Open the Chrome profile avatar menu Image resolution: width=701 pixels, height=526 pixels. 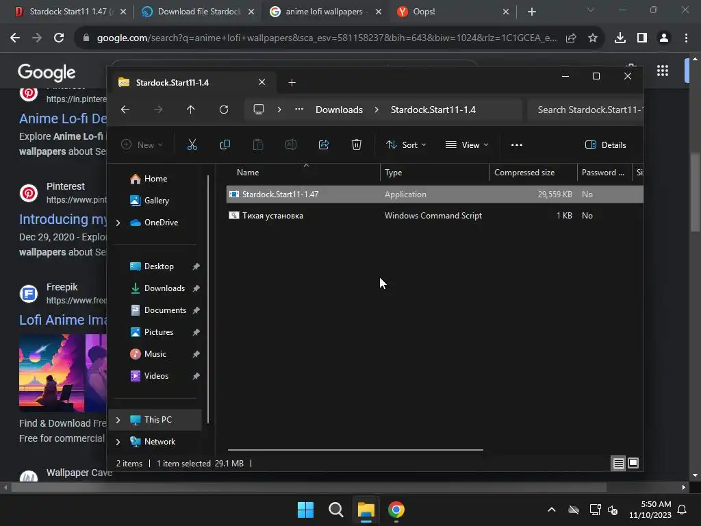click(x=664, y=38)
